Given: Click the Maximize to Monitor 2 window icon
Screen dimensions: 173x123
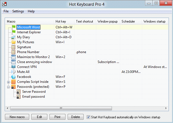Looking at the screenshot, I should coord(13,57).
